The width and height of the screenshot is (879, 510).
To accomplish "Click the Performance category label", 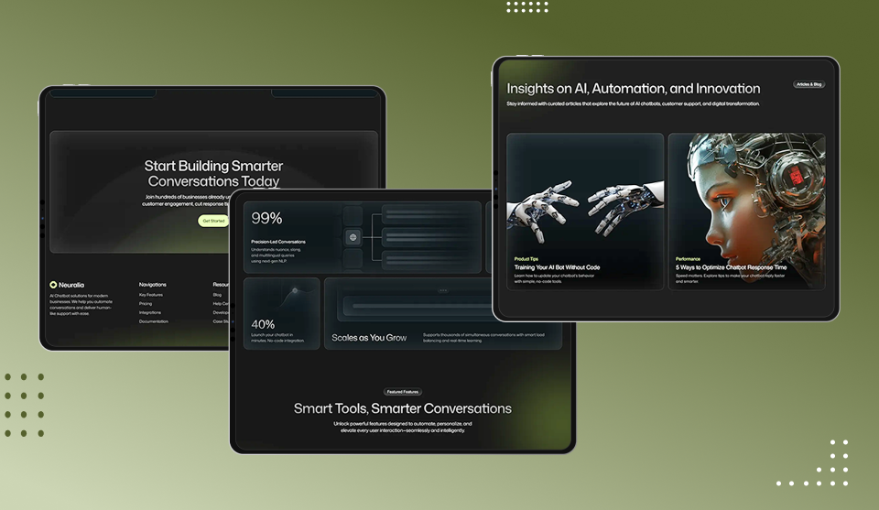I will click(x=688, y=259).
